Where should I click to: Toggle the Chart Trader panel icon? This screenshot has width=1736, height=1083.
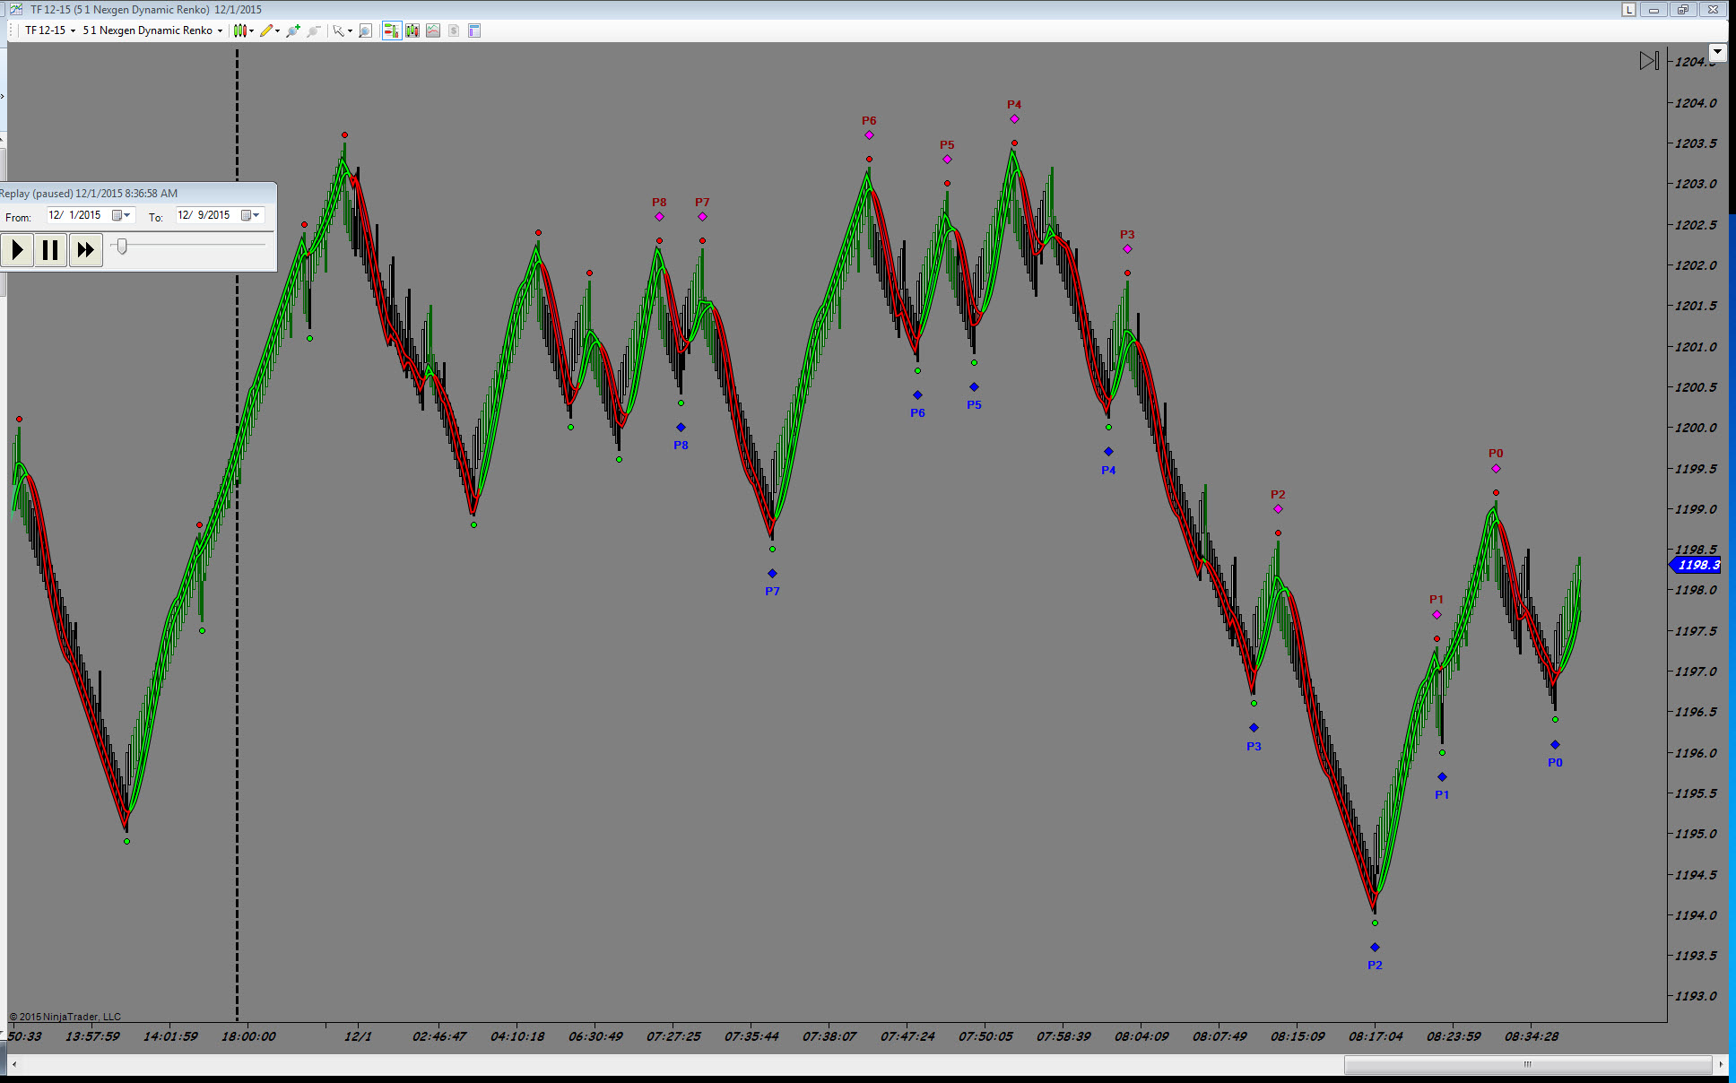[x=391, y=30]
